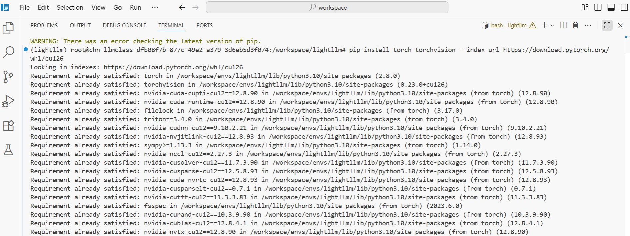Open the terminal panel more actions ellipsis
This screenshot has width=630, height=236.
point(588,25)
